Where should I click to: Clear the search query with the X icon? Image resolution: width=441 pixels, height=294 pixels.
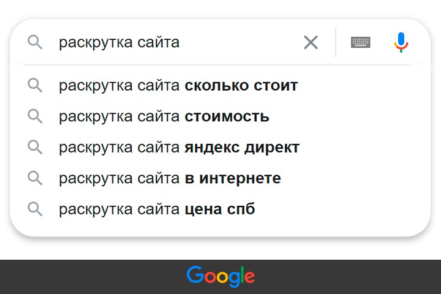[x=311, y=42]
